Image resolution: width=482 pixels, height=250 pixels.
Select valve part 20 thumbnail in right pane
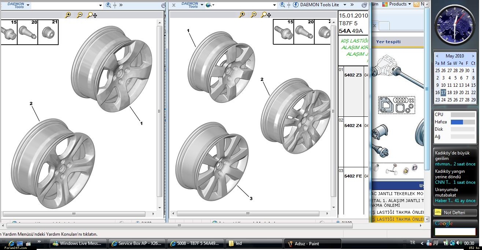pos(304,32)
